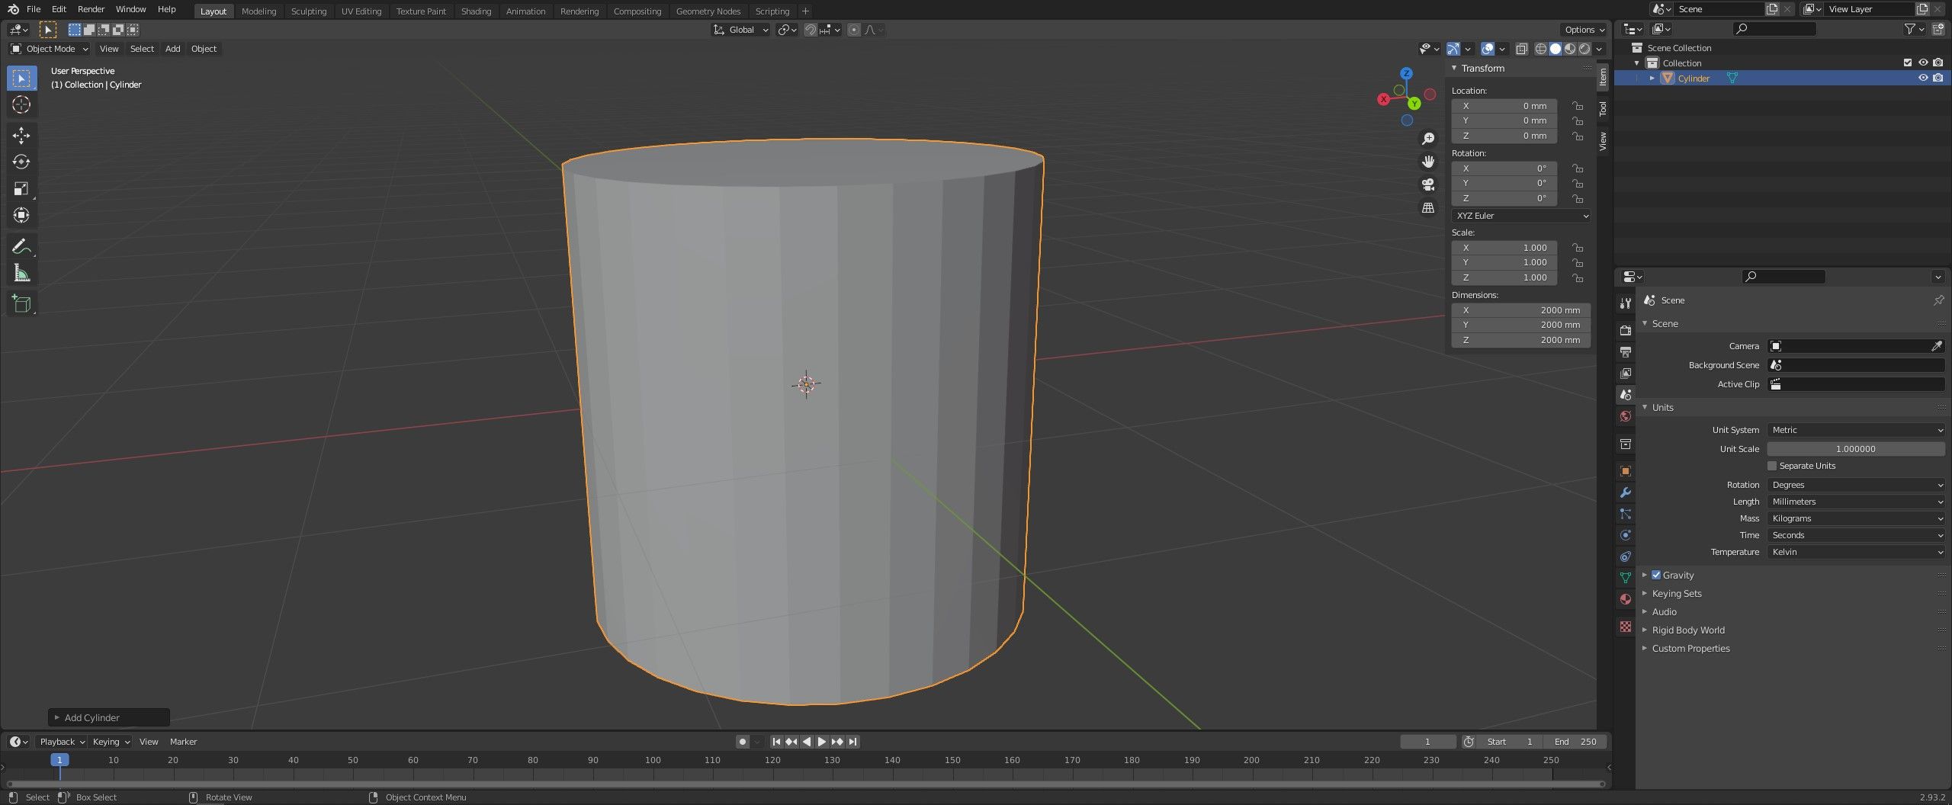Image resolution: width=1952 pixels, height=805 pixels.
Task: Click the Keying button in timeline
Action: (x=111, y=742)
